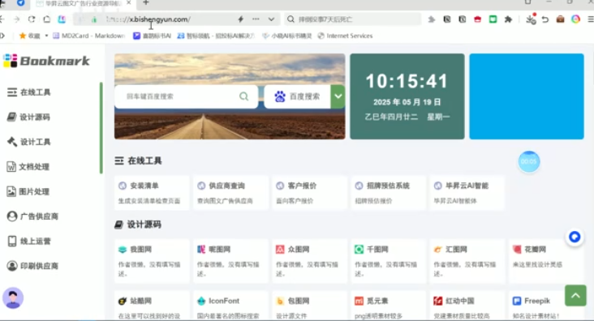
Task: Focus the 回车键百度搜索 input field
Action: [186, 96]
